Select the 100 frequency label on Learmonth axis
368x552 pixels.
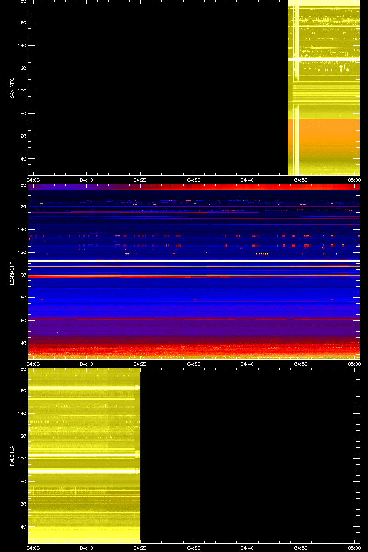(x=22, y=275)
